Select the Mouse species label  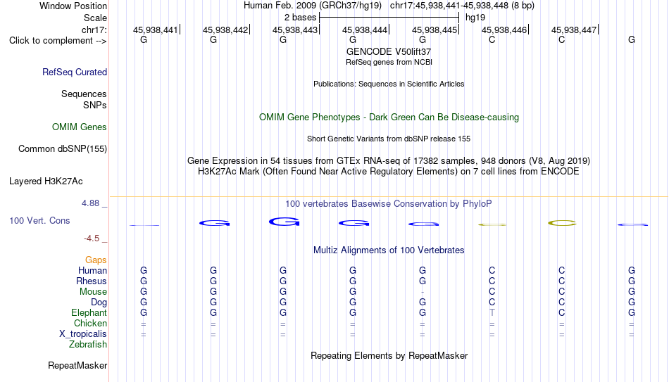coord(94,292)
